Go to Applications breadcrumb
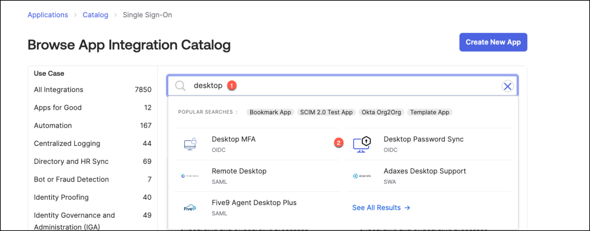Viewport: 590px width, 231px height. [48, 15]
